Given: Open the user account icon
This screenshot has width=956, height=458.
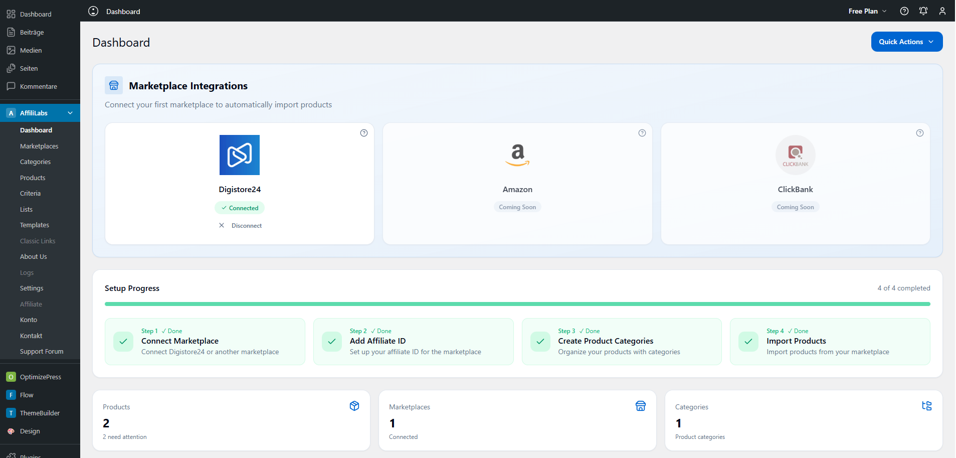Looking at the screenshot, I should tap(942, 11).
